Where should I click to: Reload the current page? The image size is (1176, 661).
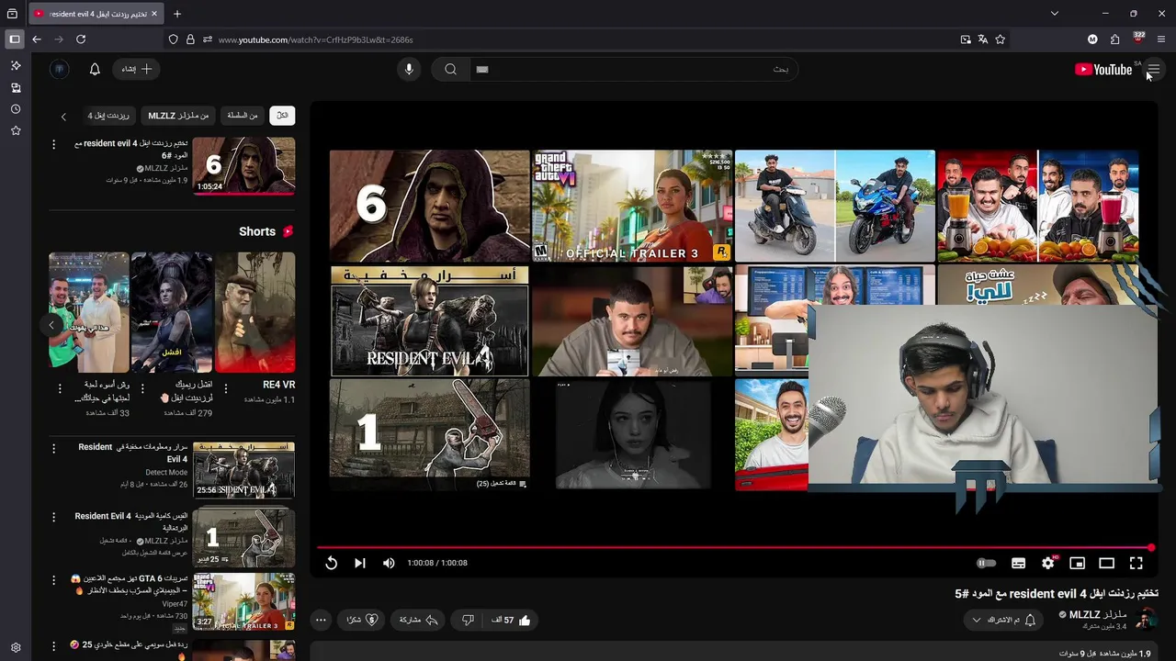81,39
